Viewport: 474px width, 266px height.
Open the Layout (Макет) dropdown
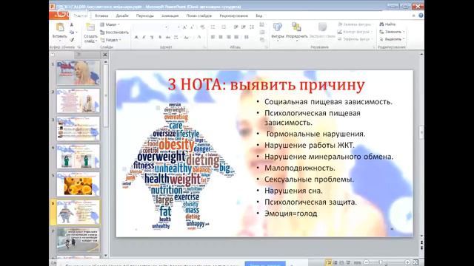click(110, 24)
